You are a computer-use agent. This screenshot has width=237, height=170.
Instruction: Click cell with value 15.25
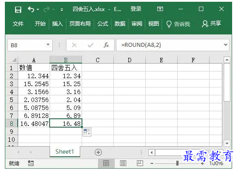tap(66, 84)
